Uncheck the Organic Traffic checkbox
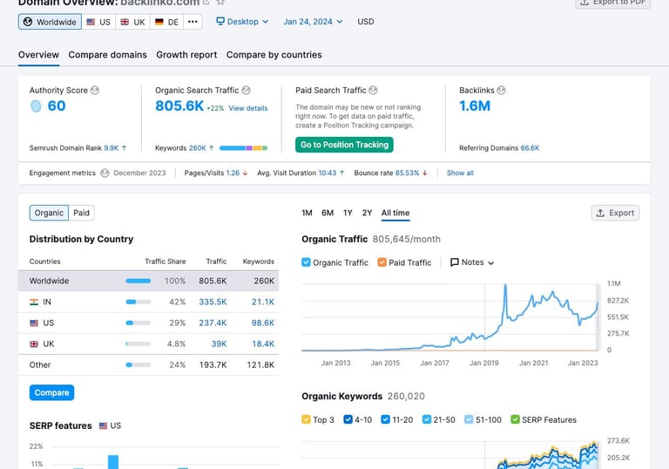This screenshot has width=669, height=469. click(306, 262)
